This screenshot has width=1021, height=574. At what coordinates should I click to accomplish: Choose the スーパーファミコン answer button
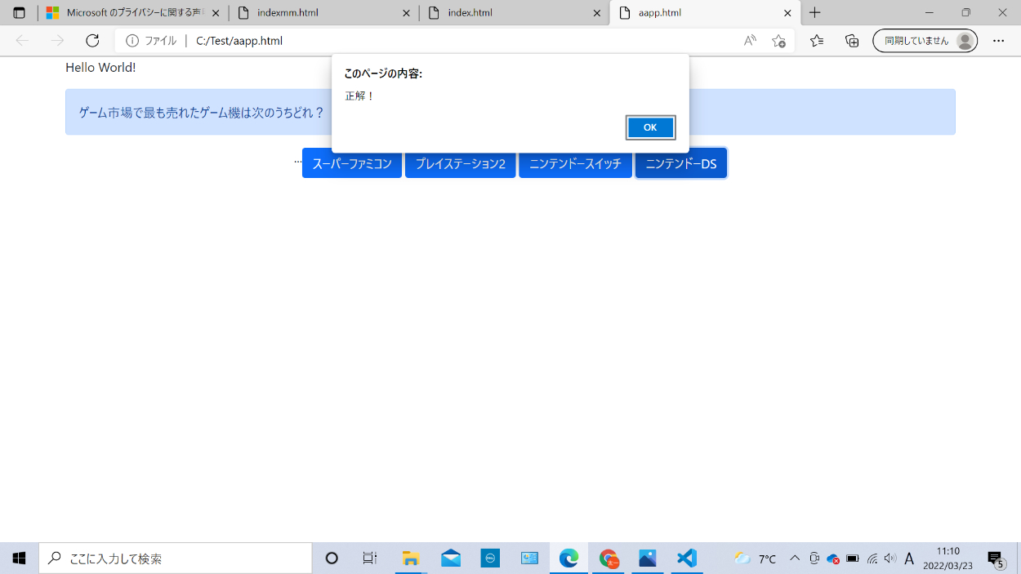pos(352,163)
